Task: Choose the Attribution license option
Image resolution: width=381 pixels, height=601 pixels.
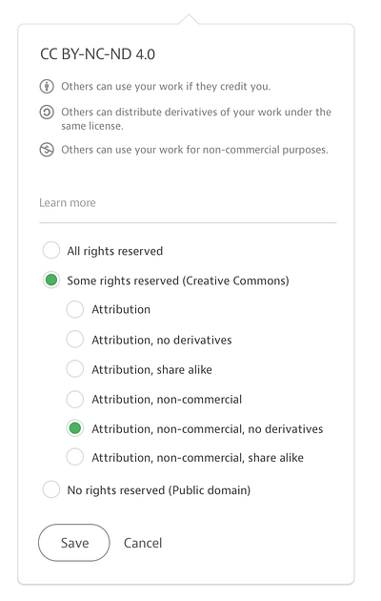Action: [x=75, y=309]
